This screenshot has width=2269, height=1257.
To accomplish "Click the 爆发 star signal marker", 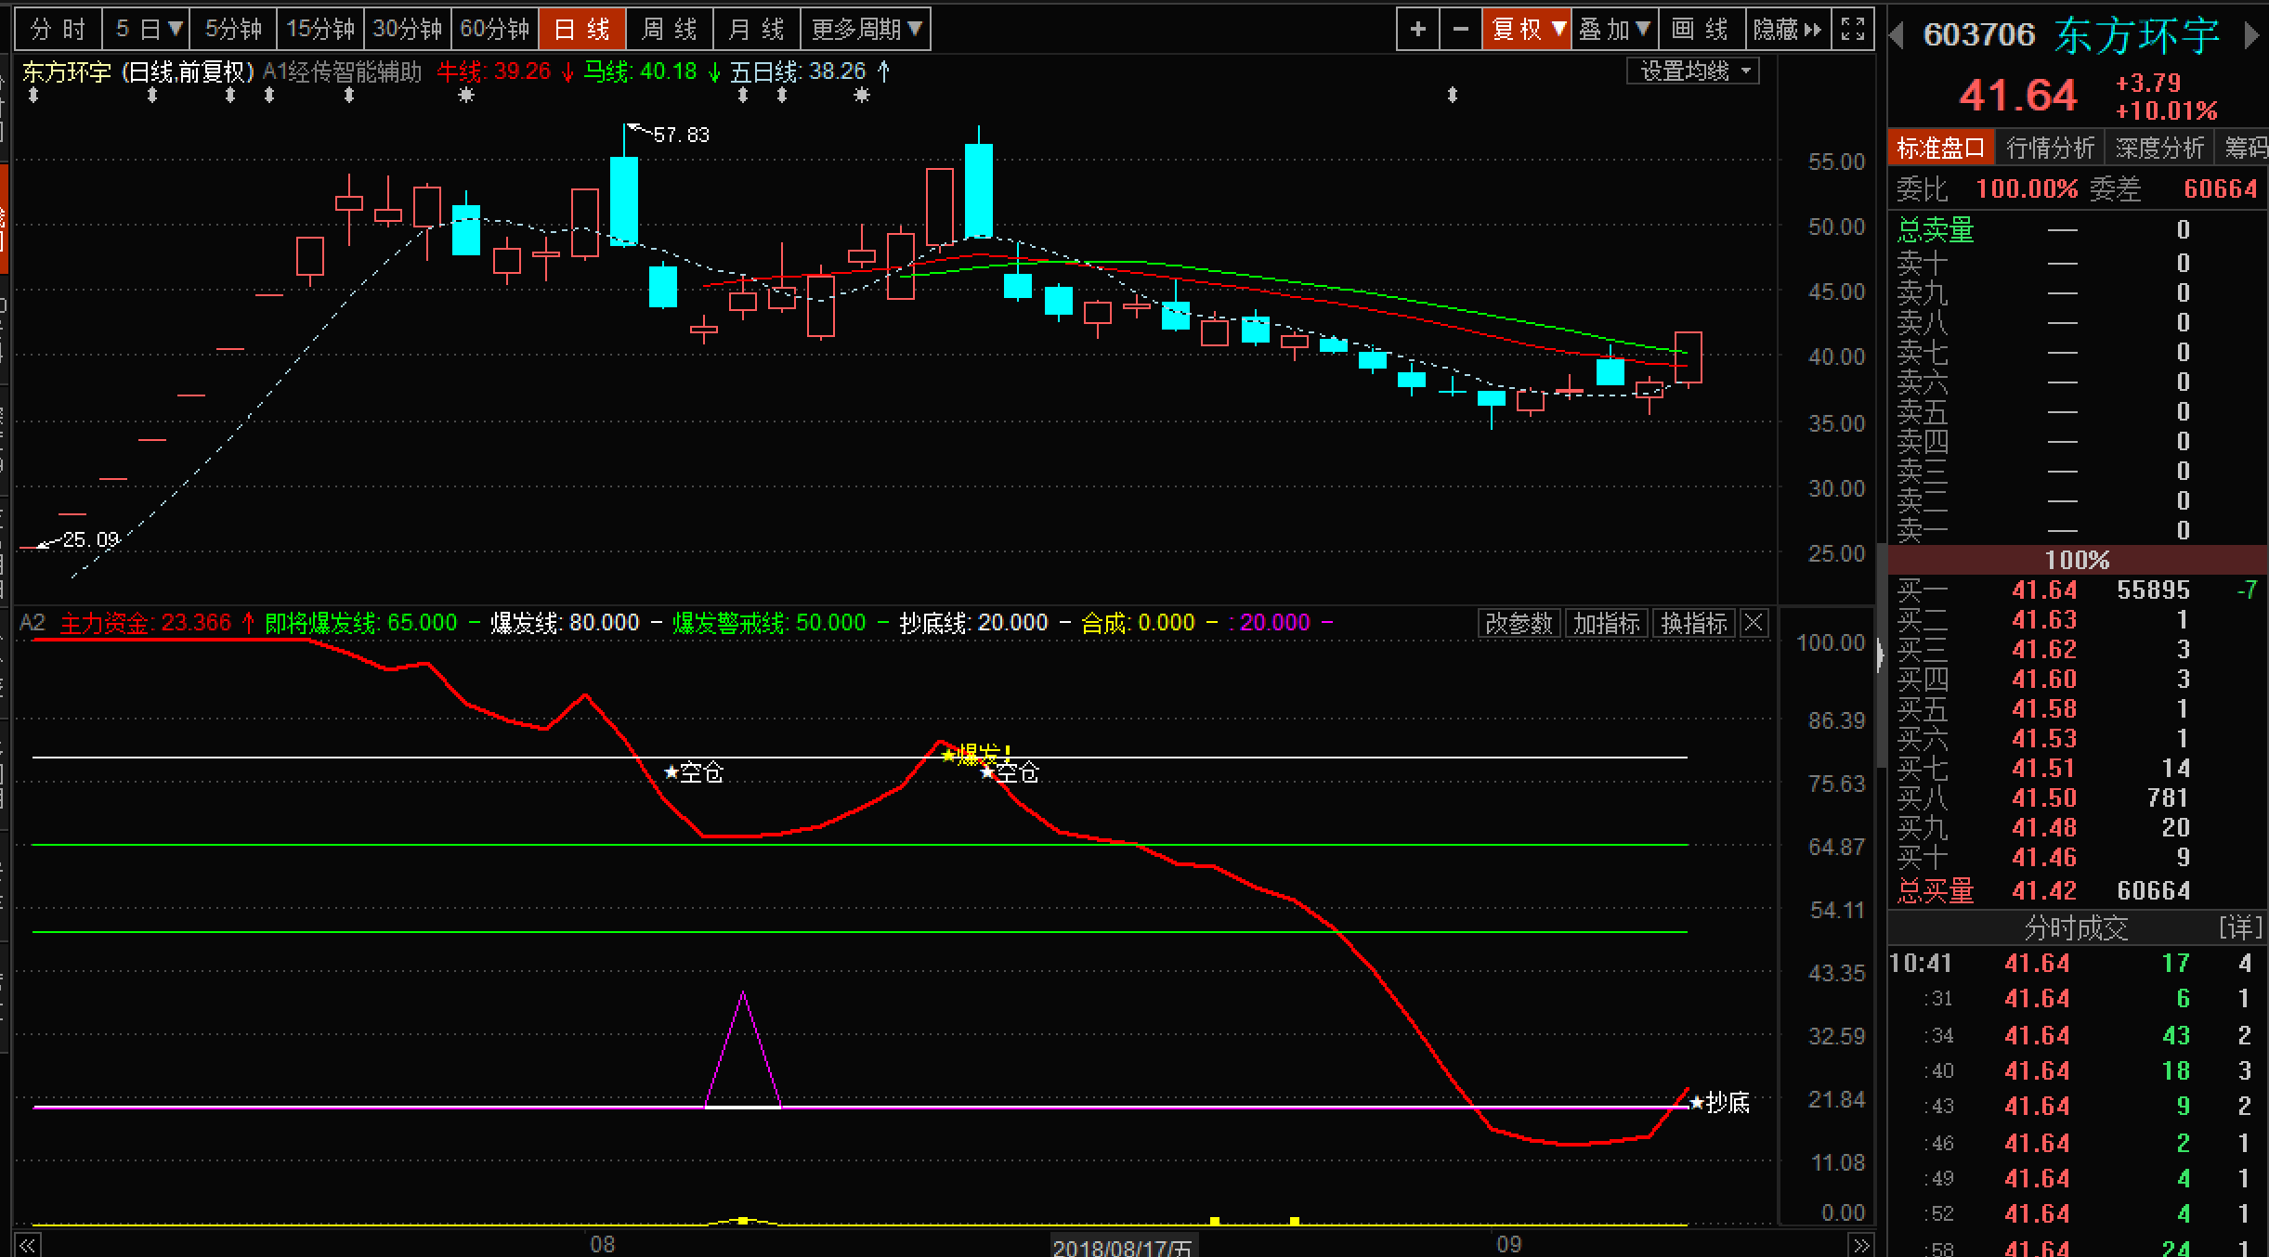I will click(976, 754).
